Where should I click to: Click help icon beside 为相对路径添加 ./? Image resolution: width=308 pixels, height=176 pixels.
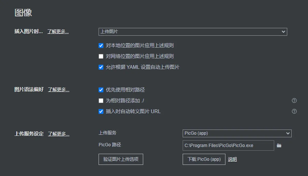(294, 101)
